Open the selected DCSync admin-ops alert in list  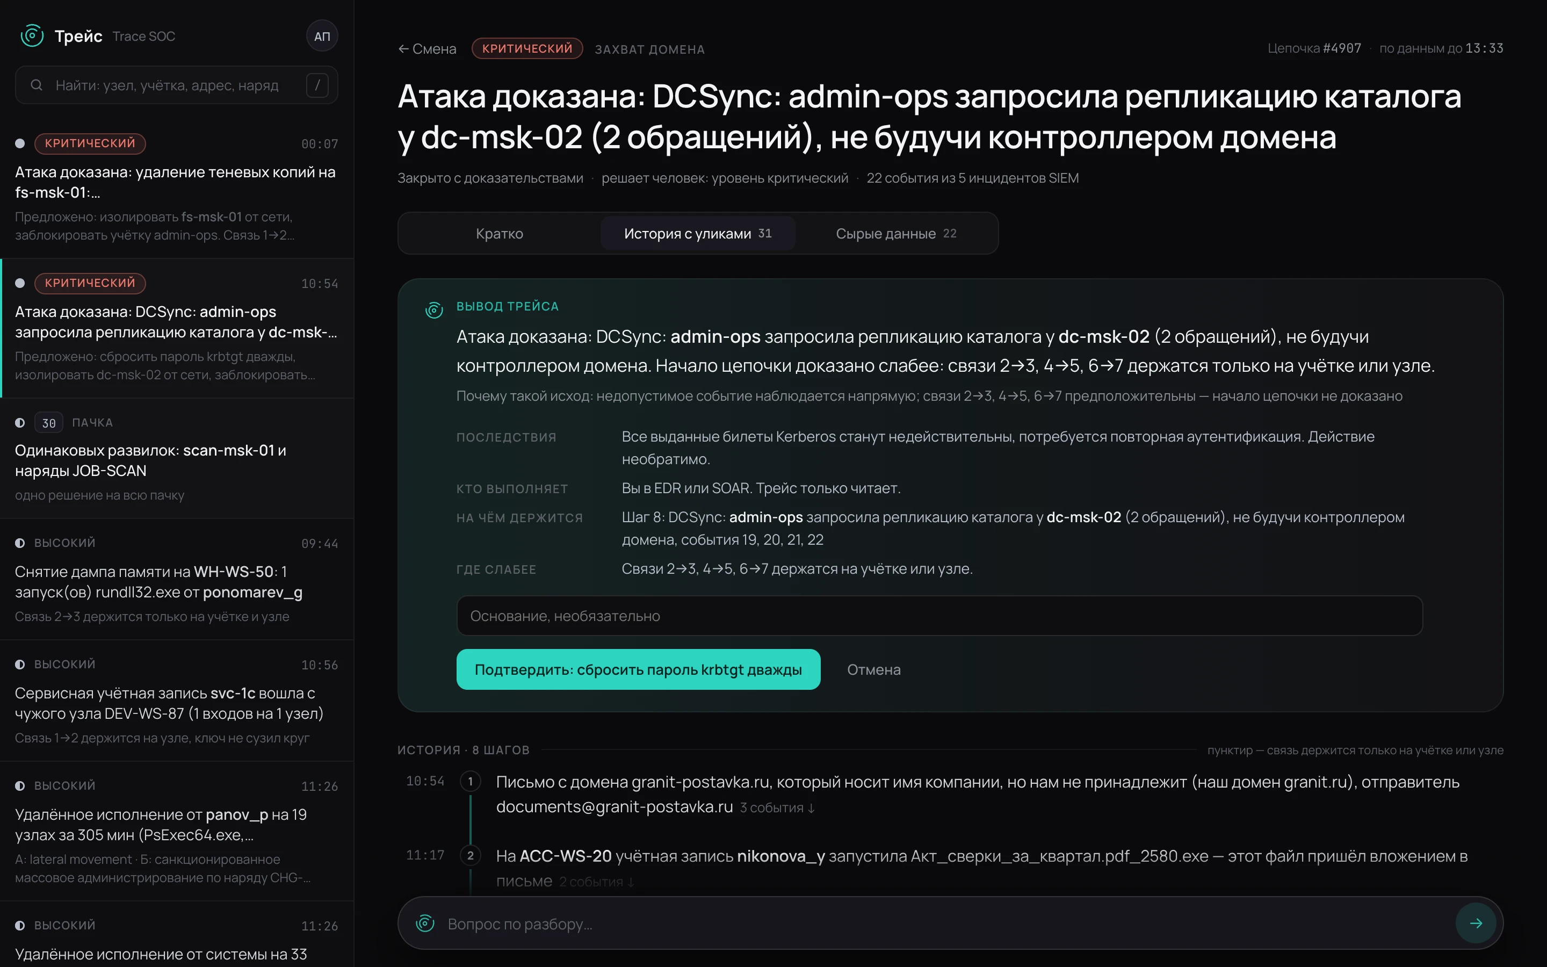(176, 328)
